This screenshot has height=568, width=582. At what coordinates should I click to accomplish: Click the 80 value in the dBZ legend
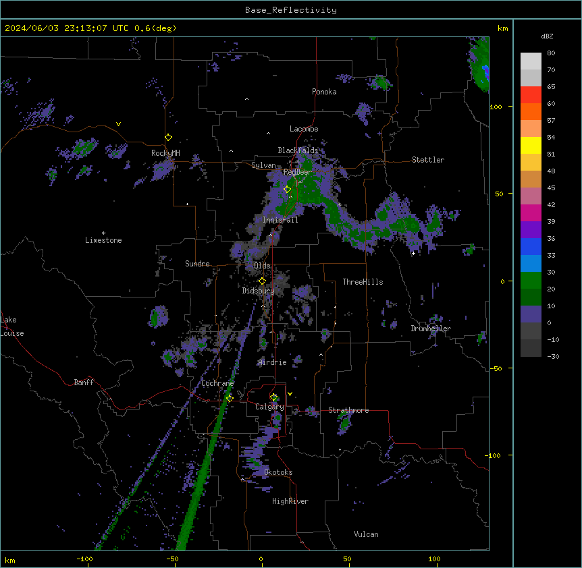click(x=551, y=53)
